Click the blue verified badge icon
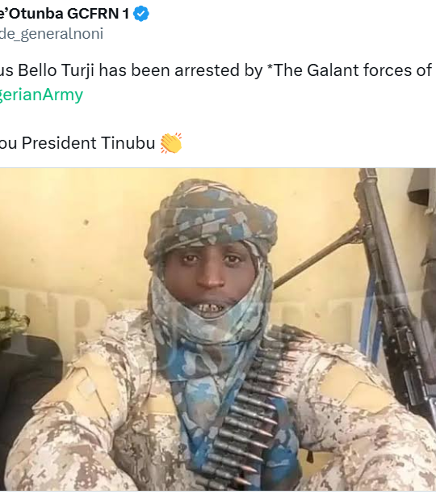 (x=141, y=14)
